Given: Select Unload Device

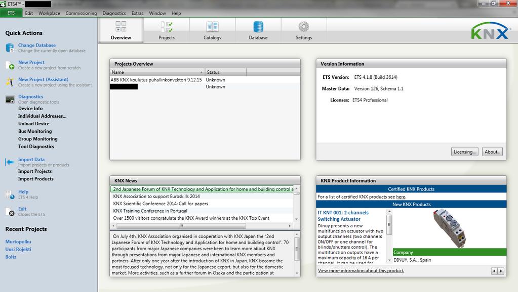Looking at the screenshot, I should [34, 124].
